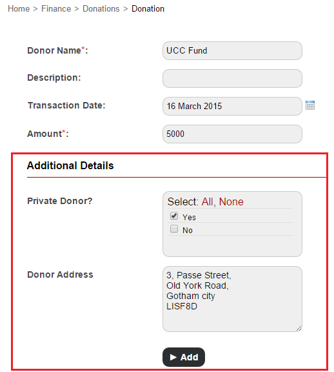The height and width of the screenshot is (372, 334).
Task: Grab the Donor Address textarea resize handle
Action: point(299,329)
